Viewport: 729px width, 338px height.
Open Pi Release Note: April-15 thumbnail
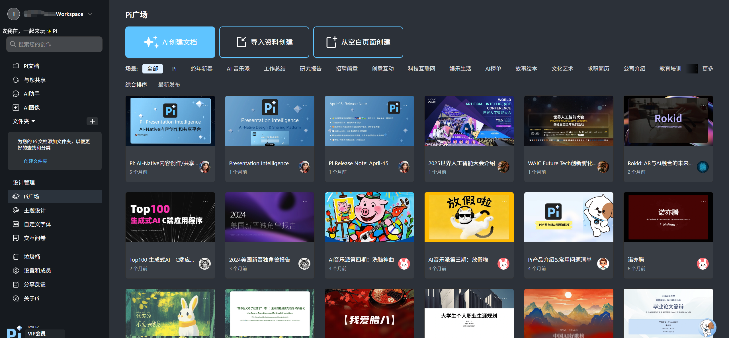coord(369,121)
